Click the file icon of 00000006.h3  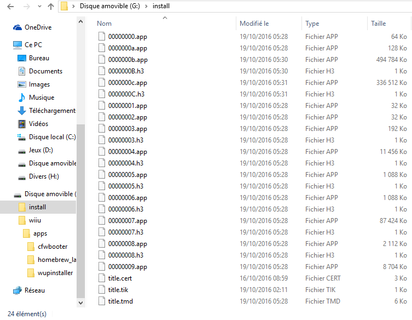pyautogui.click(x=102, y=209)
